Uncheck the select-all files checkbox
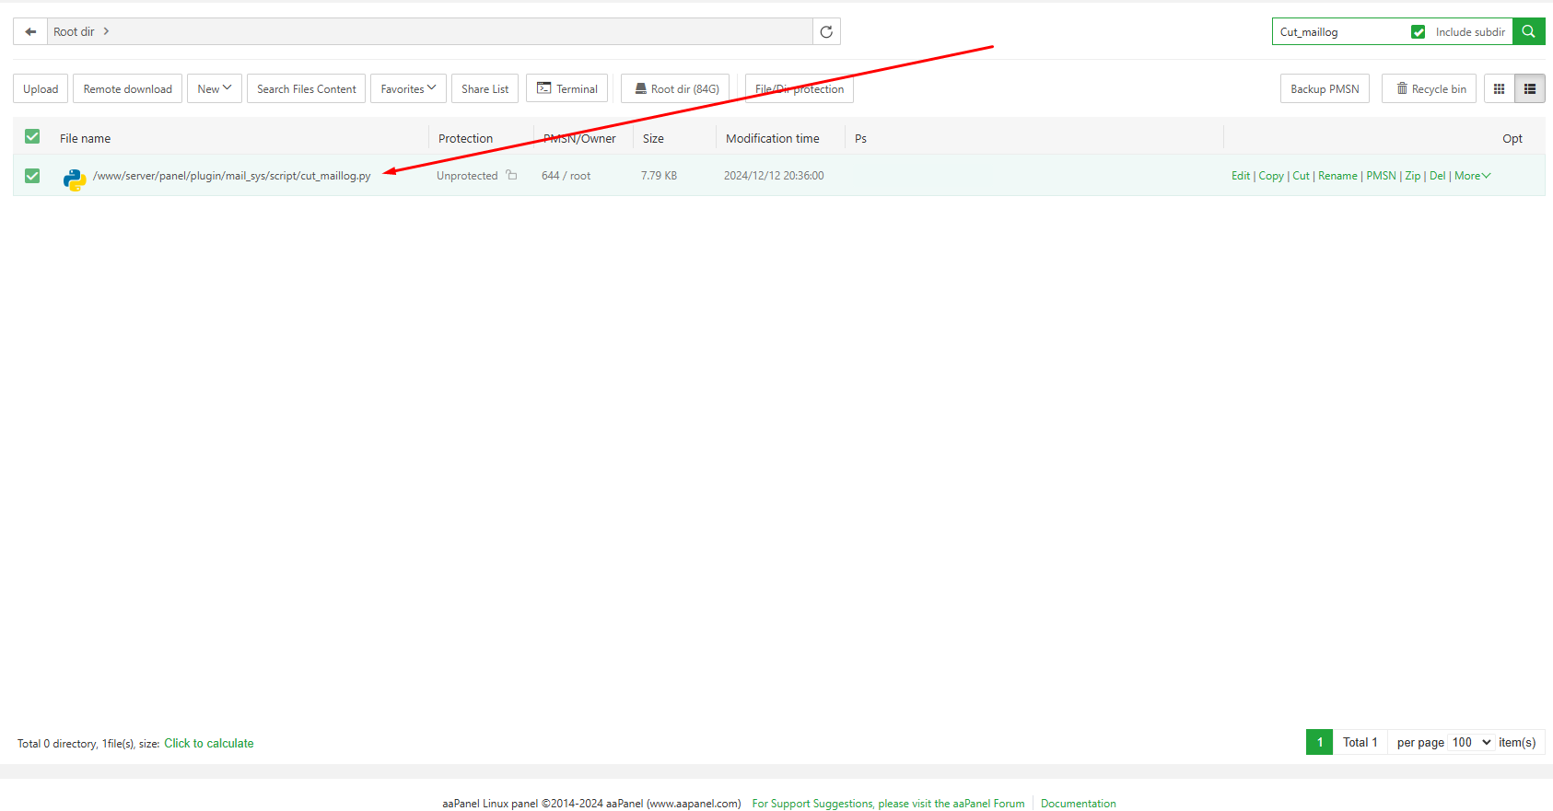 pos(32,136)
